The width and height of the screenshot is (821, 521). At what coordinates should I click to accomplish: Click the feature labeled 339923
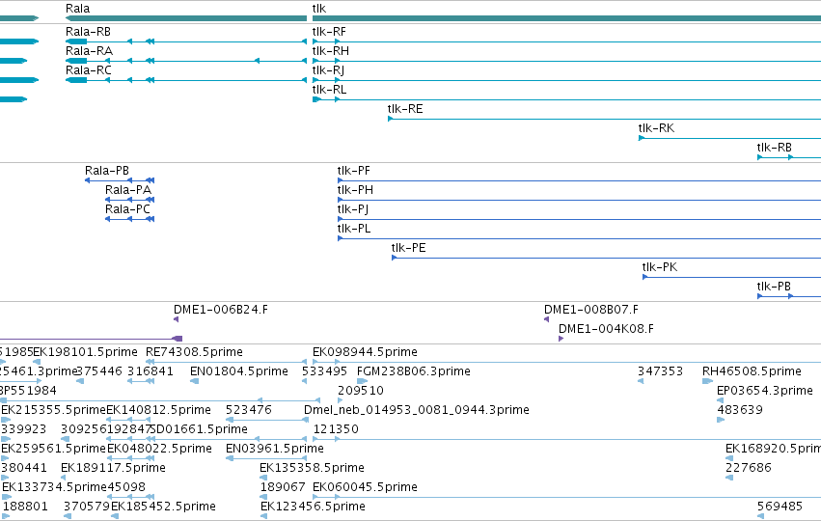coord(6,439)
